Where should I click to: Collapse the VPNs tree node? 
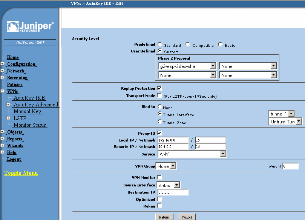2,91
